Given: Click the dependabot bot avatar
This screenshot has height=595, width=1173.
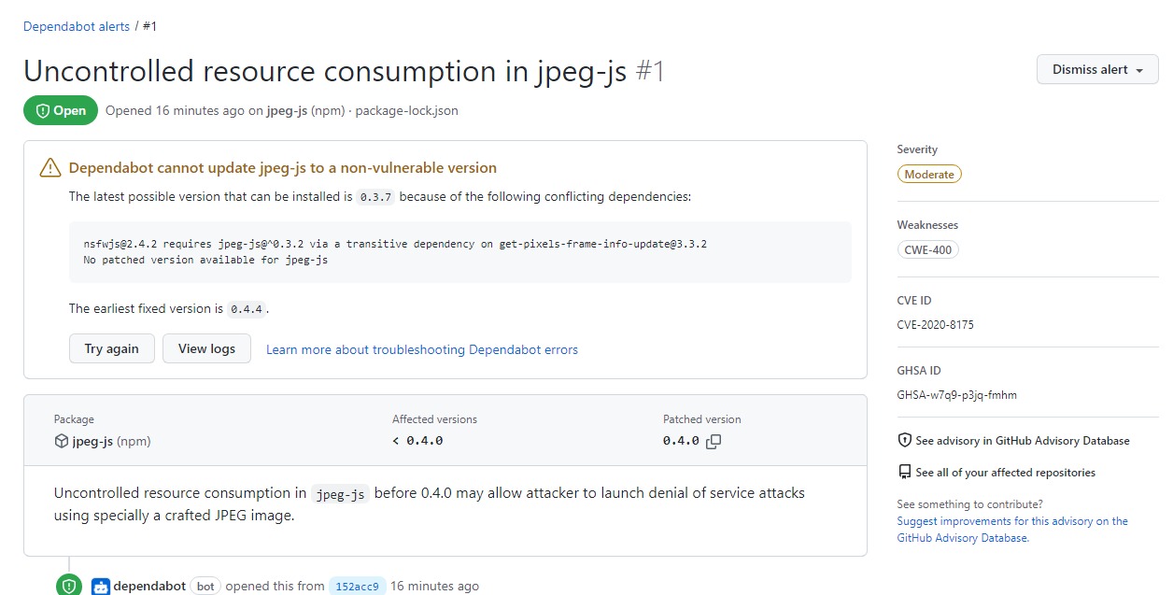Looking at the screenshot, I should coord(100,586).
